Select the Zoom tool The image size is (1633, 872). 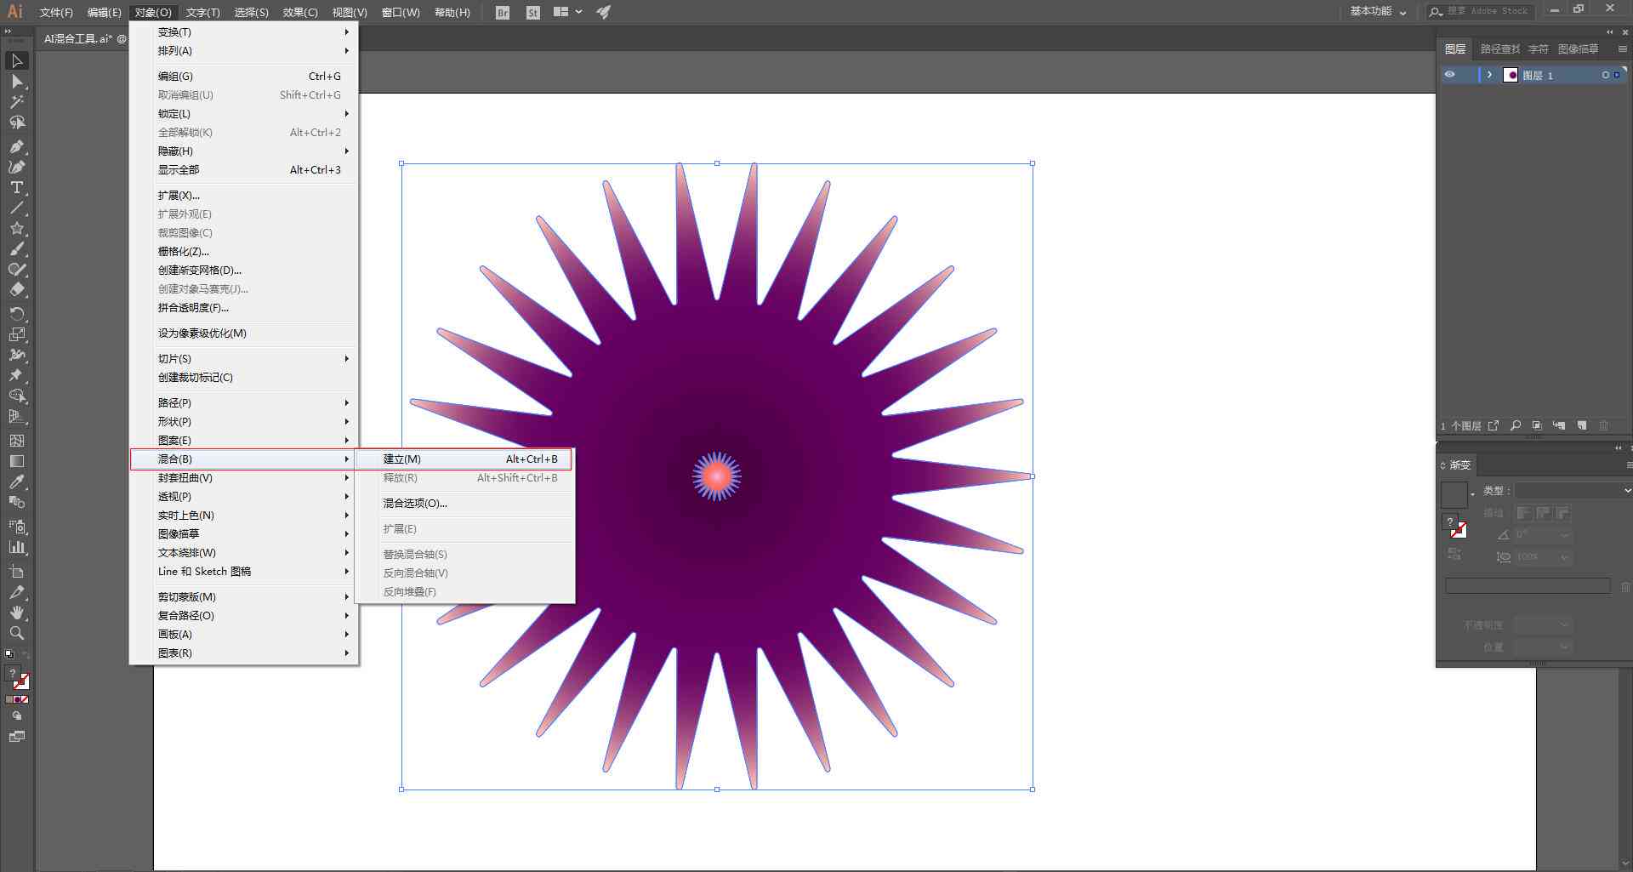point(16,633)
